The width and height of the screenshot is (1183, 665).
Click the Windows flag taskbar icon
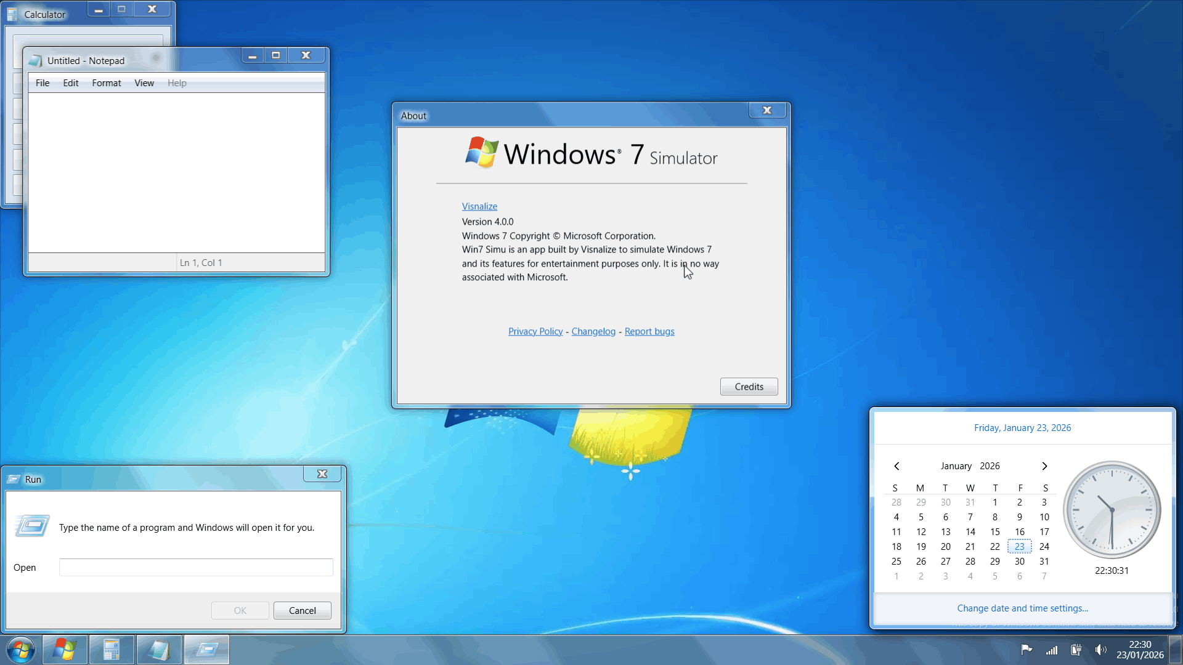(65, 650)
